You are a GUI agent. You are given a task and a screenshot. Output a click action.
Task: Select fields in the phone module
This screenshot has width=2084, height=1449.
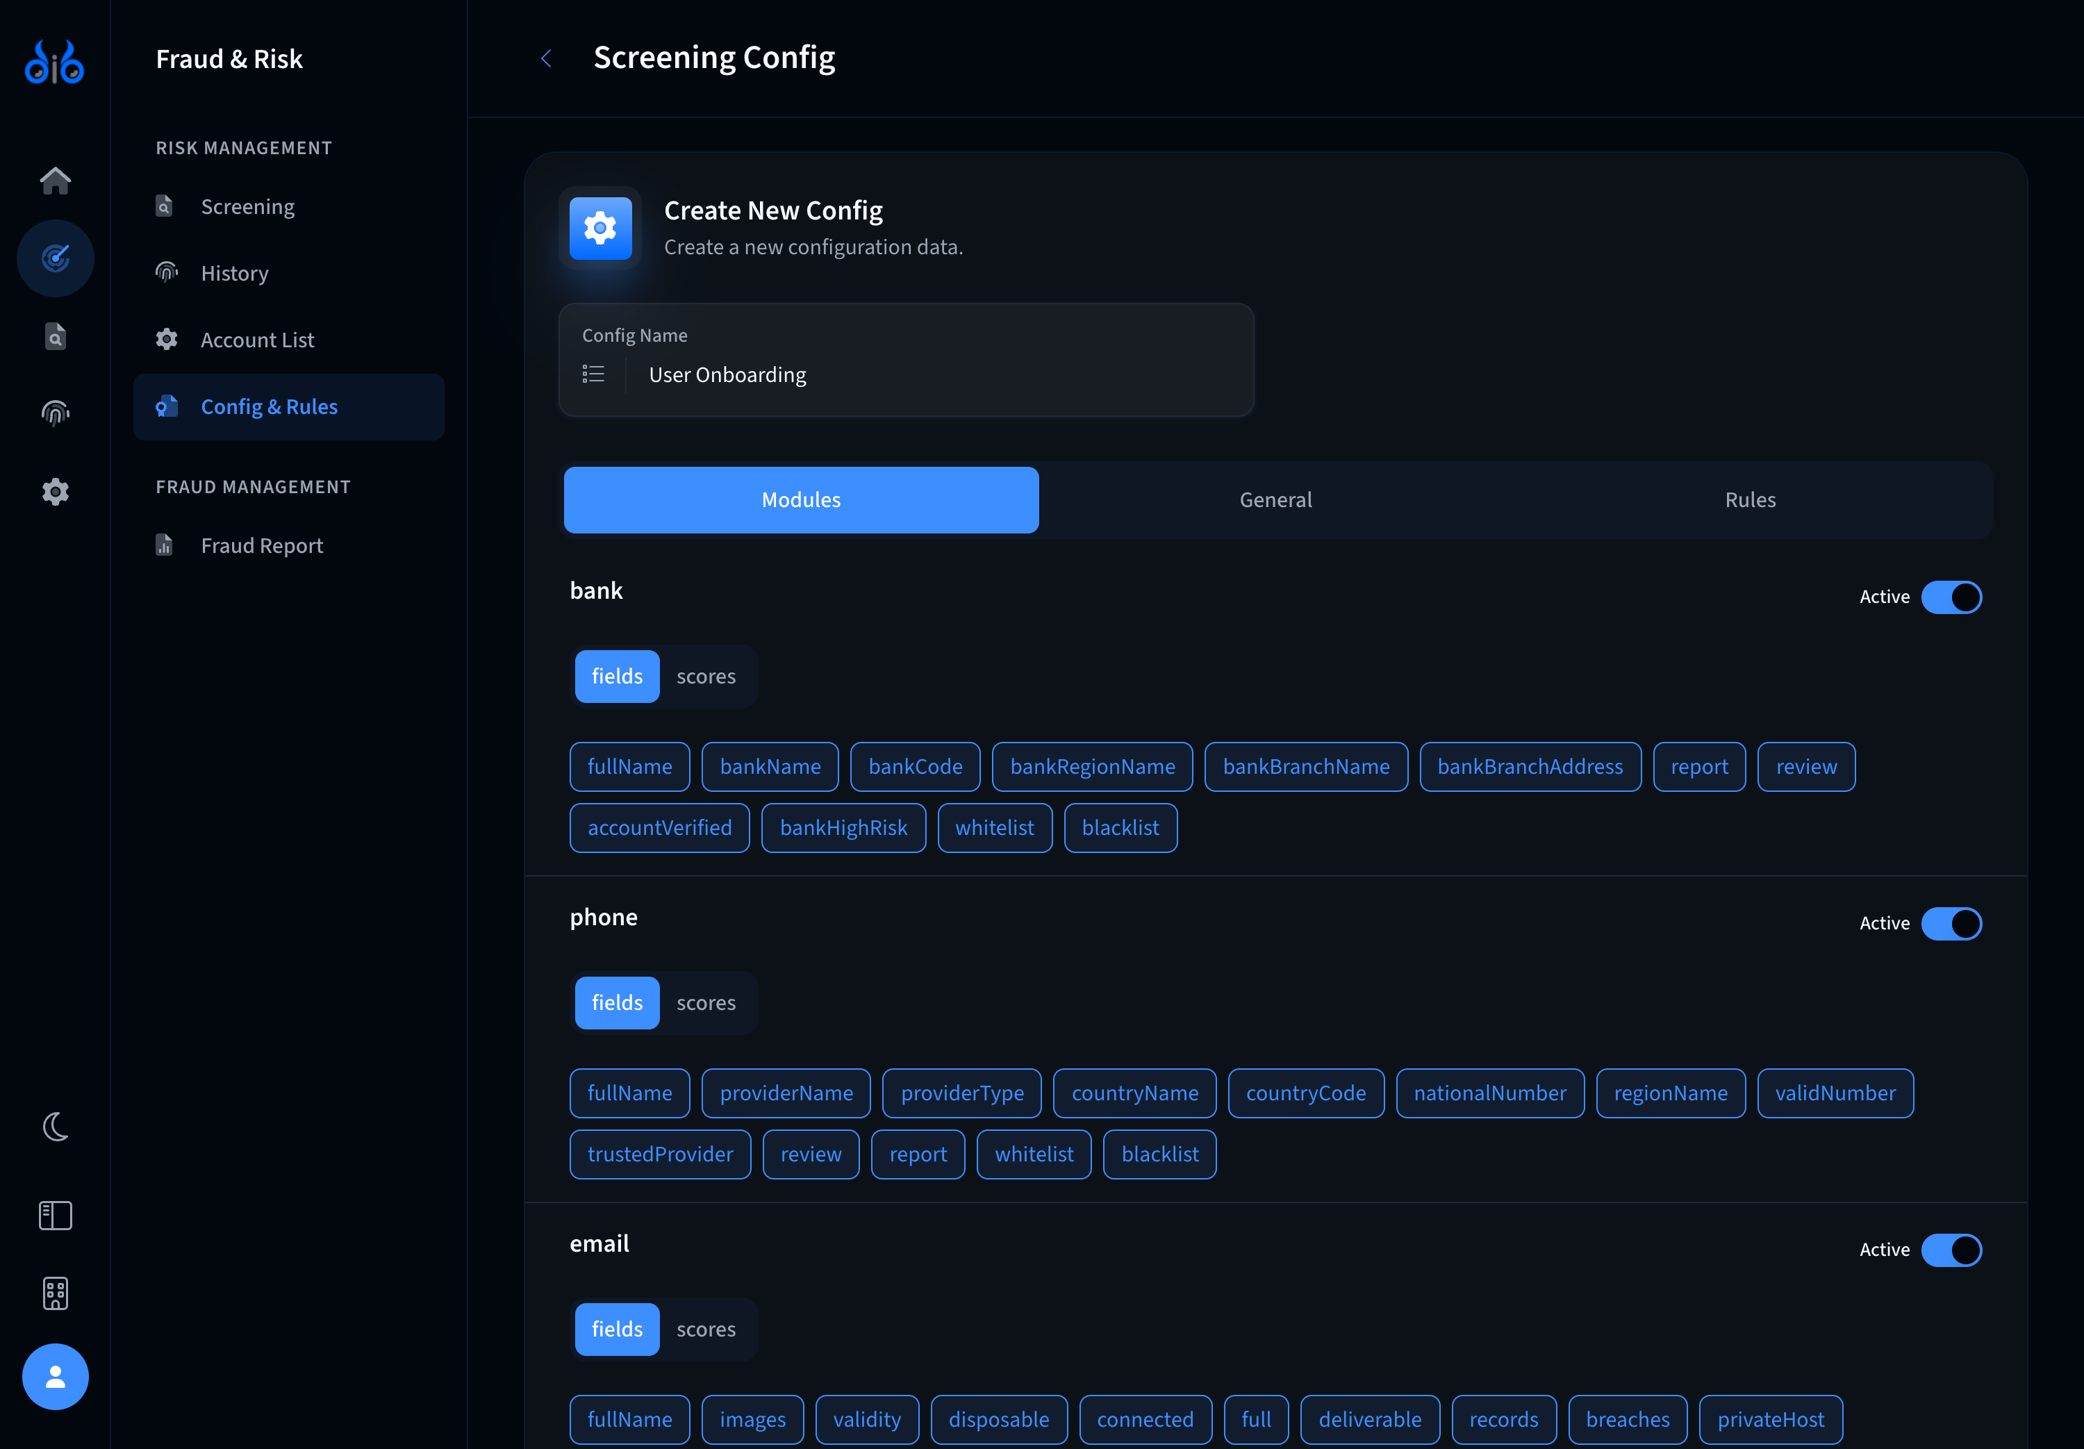(618, 1002)
